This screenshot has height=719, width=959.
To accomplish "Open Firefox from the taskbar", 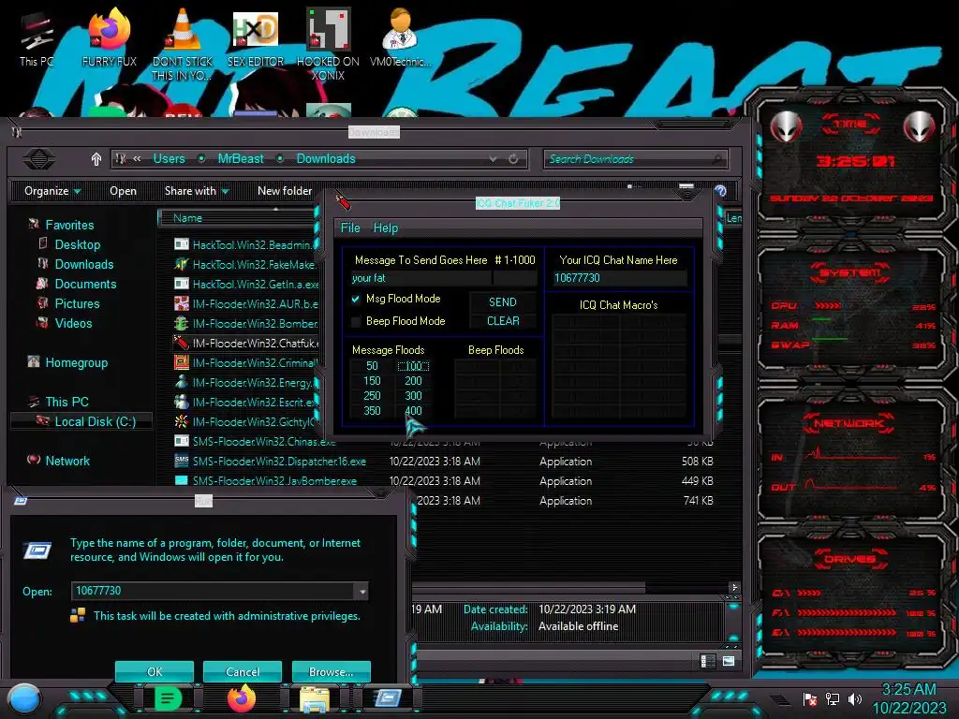I will [x=241, y=698].
